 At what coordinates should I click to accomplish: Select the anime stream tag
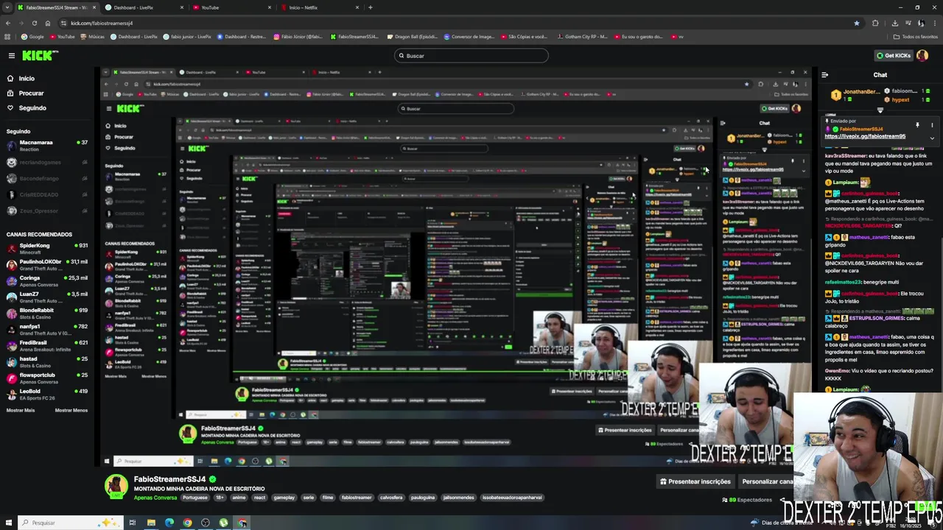tap(239, 498)
